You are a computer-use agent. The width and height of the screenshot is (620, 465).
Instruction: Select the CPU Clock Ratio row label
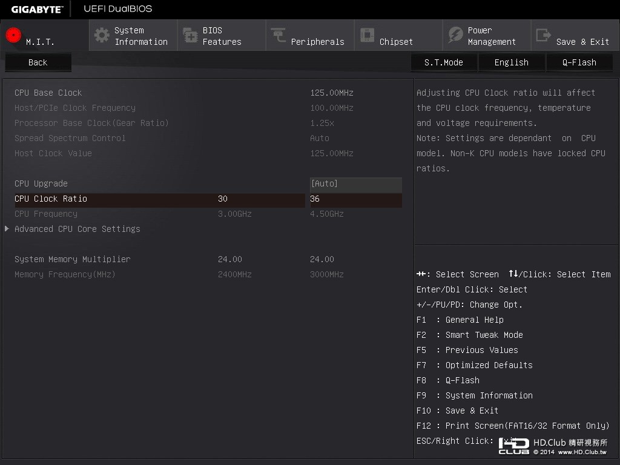[51, 199]
